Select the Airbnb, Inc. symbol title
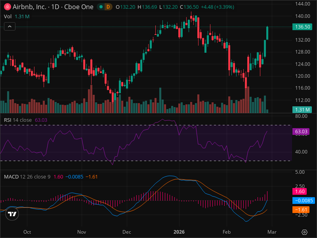Screen dimensions: 317x238 click(53, 7)
